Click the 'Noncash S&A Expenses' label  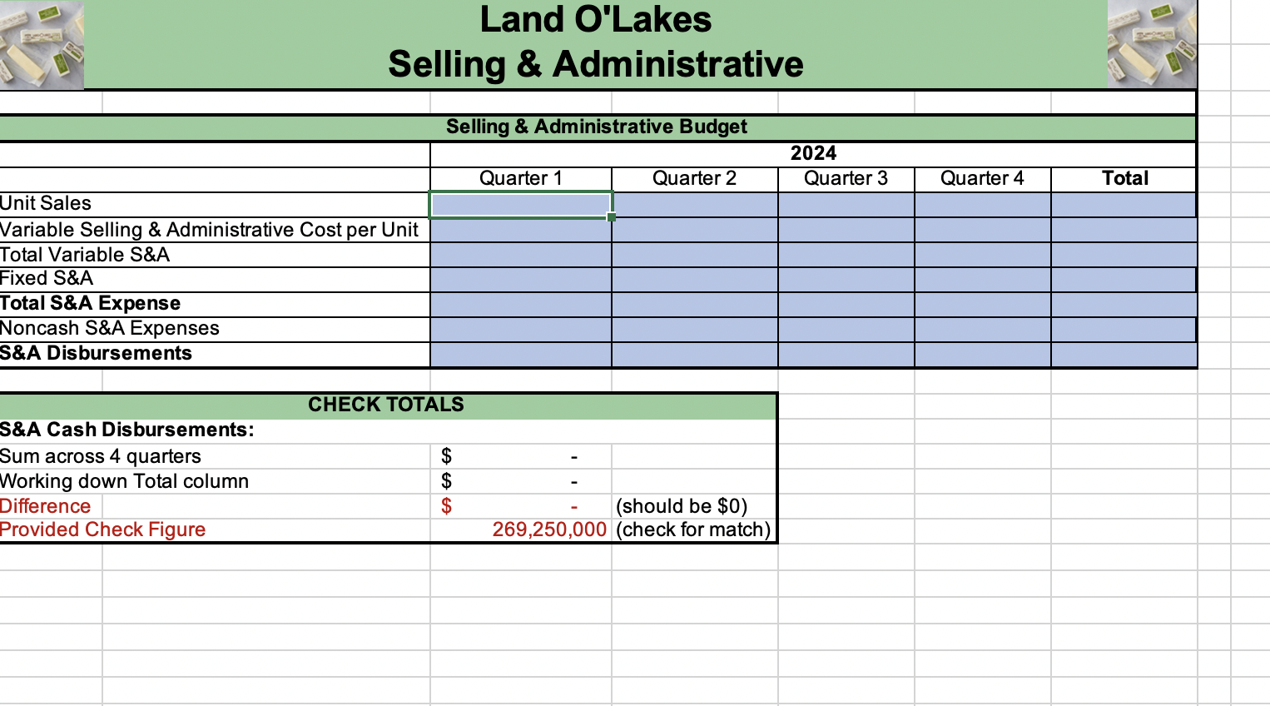[110, 328]
